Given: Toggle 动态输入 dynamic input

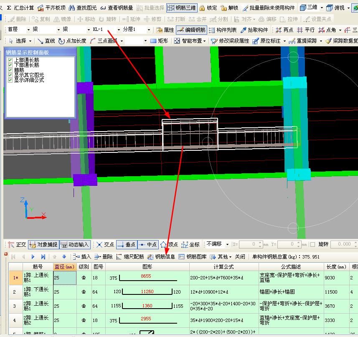Looking at the screenshot, I should point(75,245).
